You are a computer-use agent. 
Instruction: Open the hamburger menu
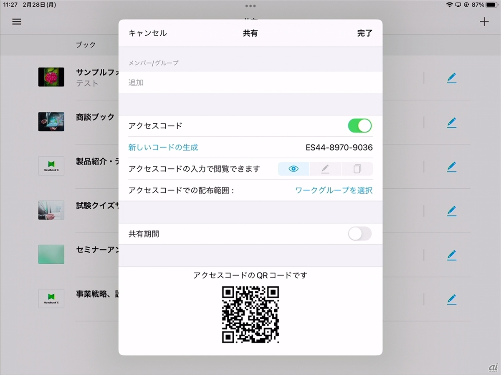point(17,22)
